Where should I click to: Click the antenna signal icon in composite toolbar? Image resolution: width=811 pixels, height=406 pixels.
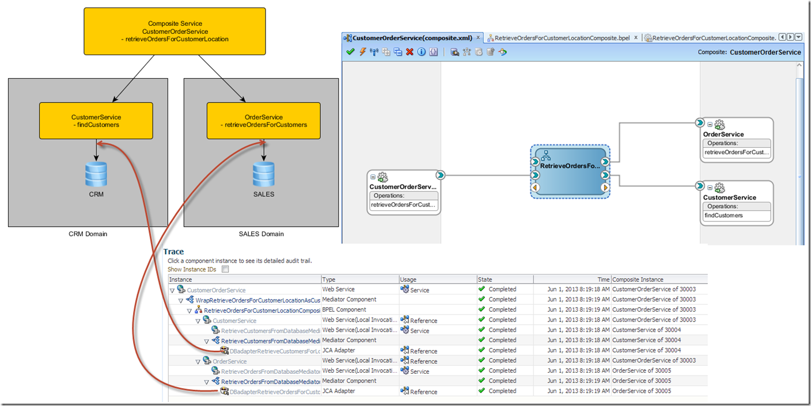point(374,52)
